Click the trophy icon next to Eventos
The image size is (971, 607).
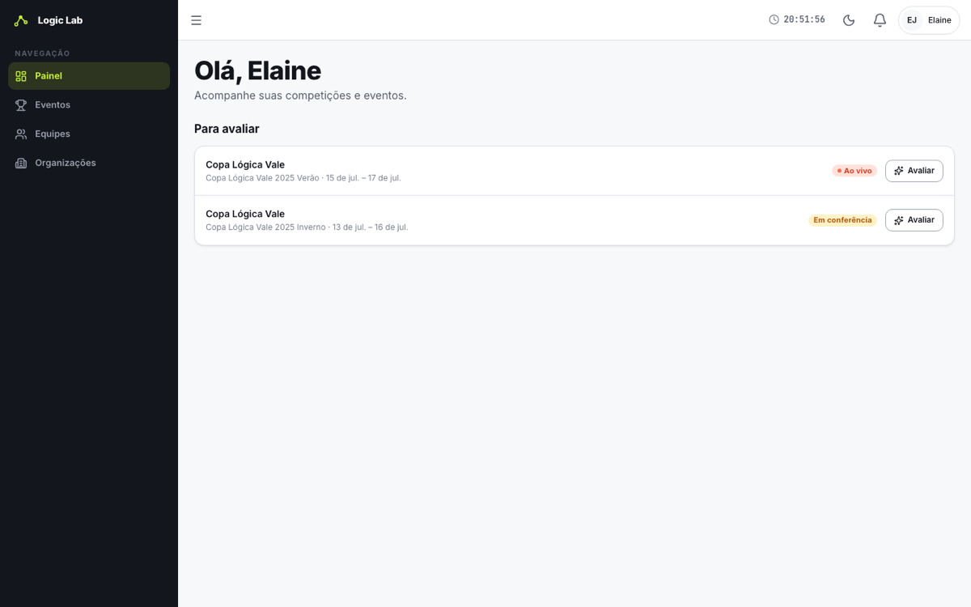pos(21,105)
